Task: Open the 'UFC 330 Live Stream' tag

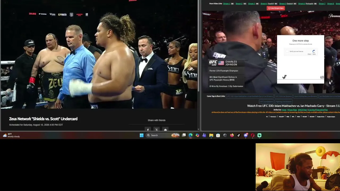Action: click(283, 96)
